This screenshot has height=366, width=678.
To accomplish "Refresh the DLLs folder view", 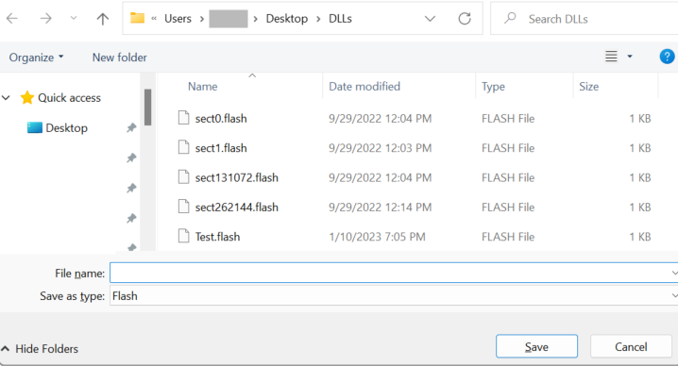I will pyautogui.click(x=465, y=19).
